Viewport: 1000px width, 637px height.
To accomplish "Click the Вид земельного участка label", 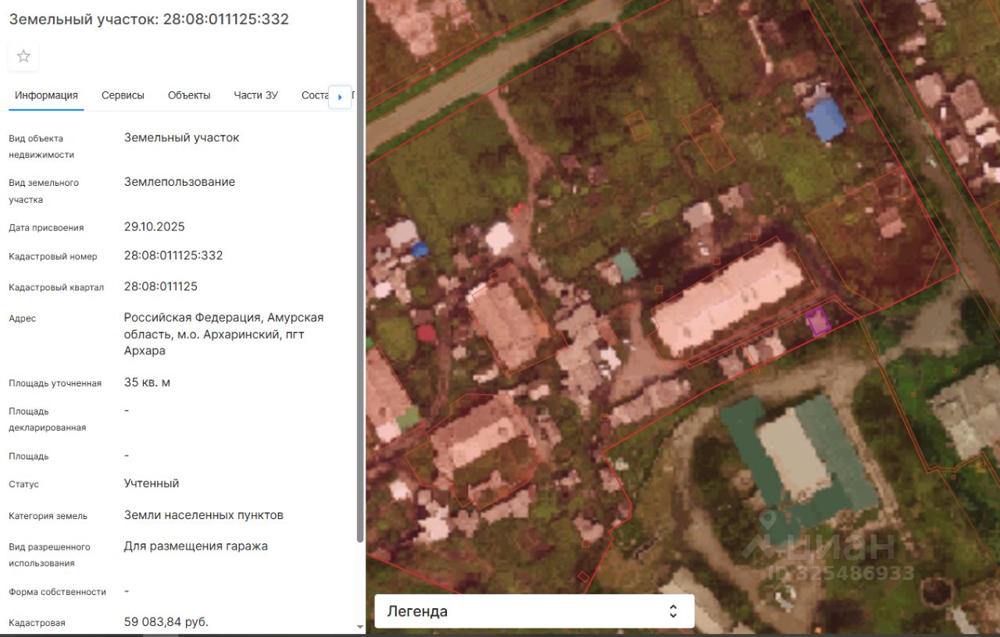I will (x=44, y=191).
